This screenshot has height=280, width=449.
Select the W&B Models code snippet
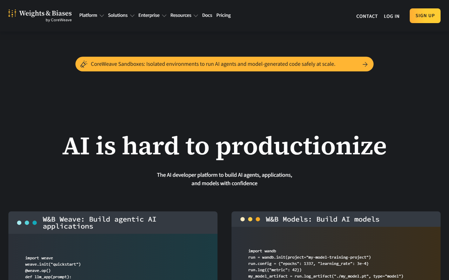pos(326,264)
